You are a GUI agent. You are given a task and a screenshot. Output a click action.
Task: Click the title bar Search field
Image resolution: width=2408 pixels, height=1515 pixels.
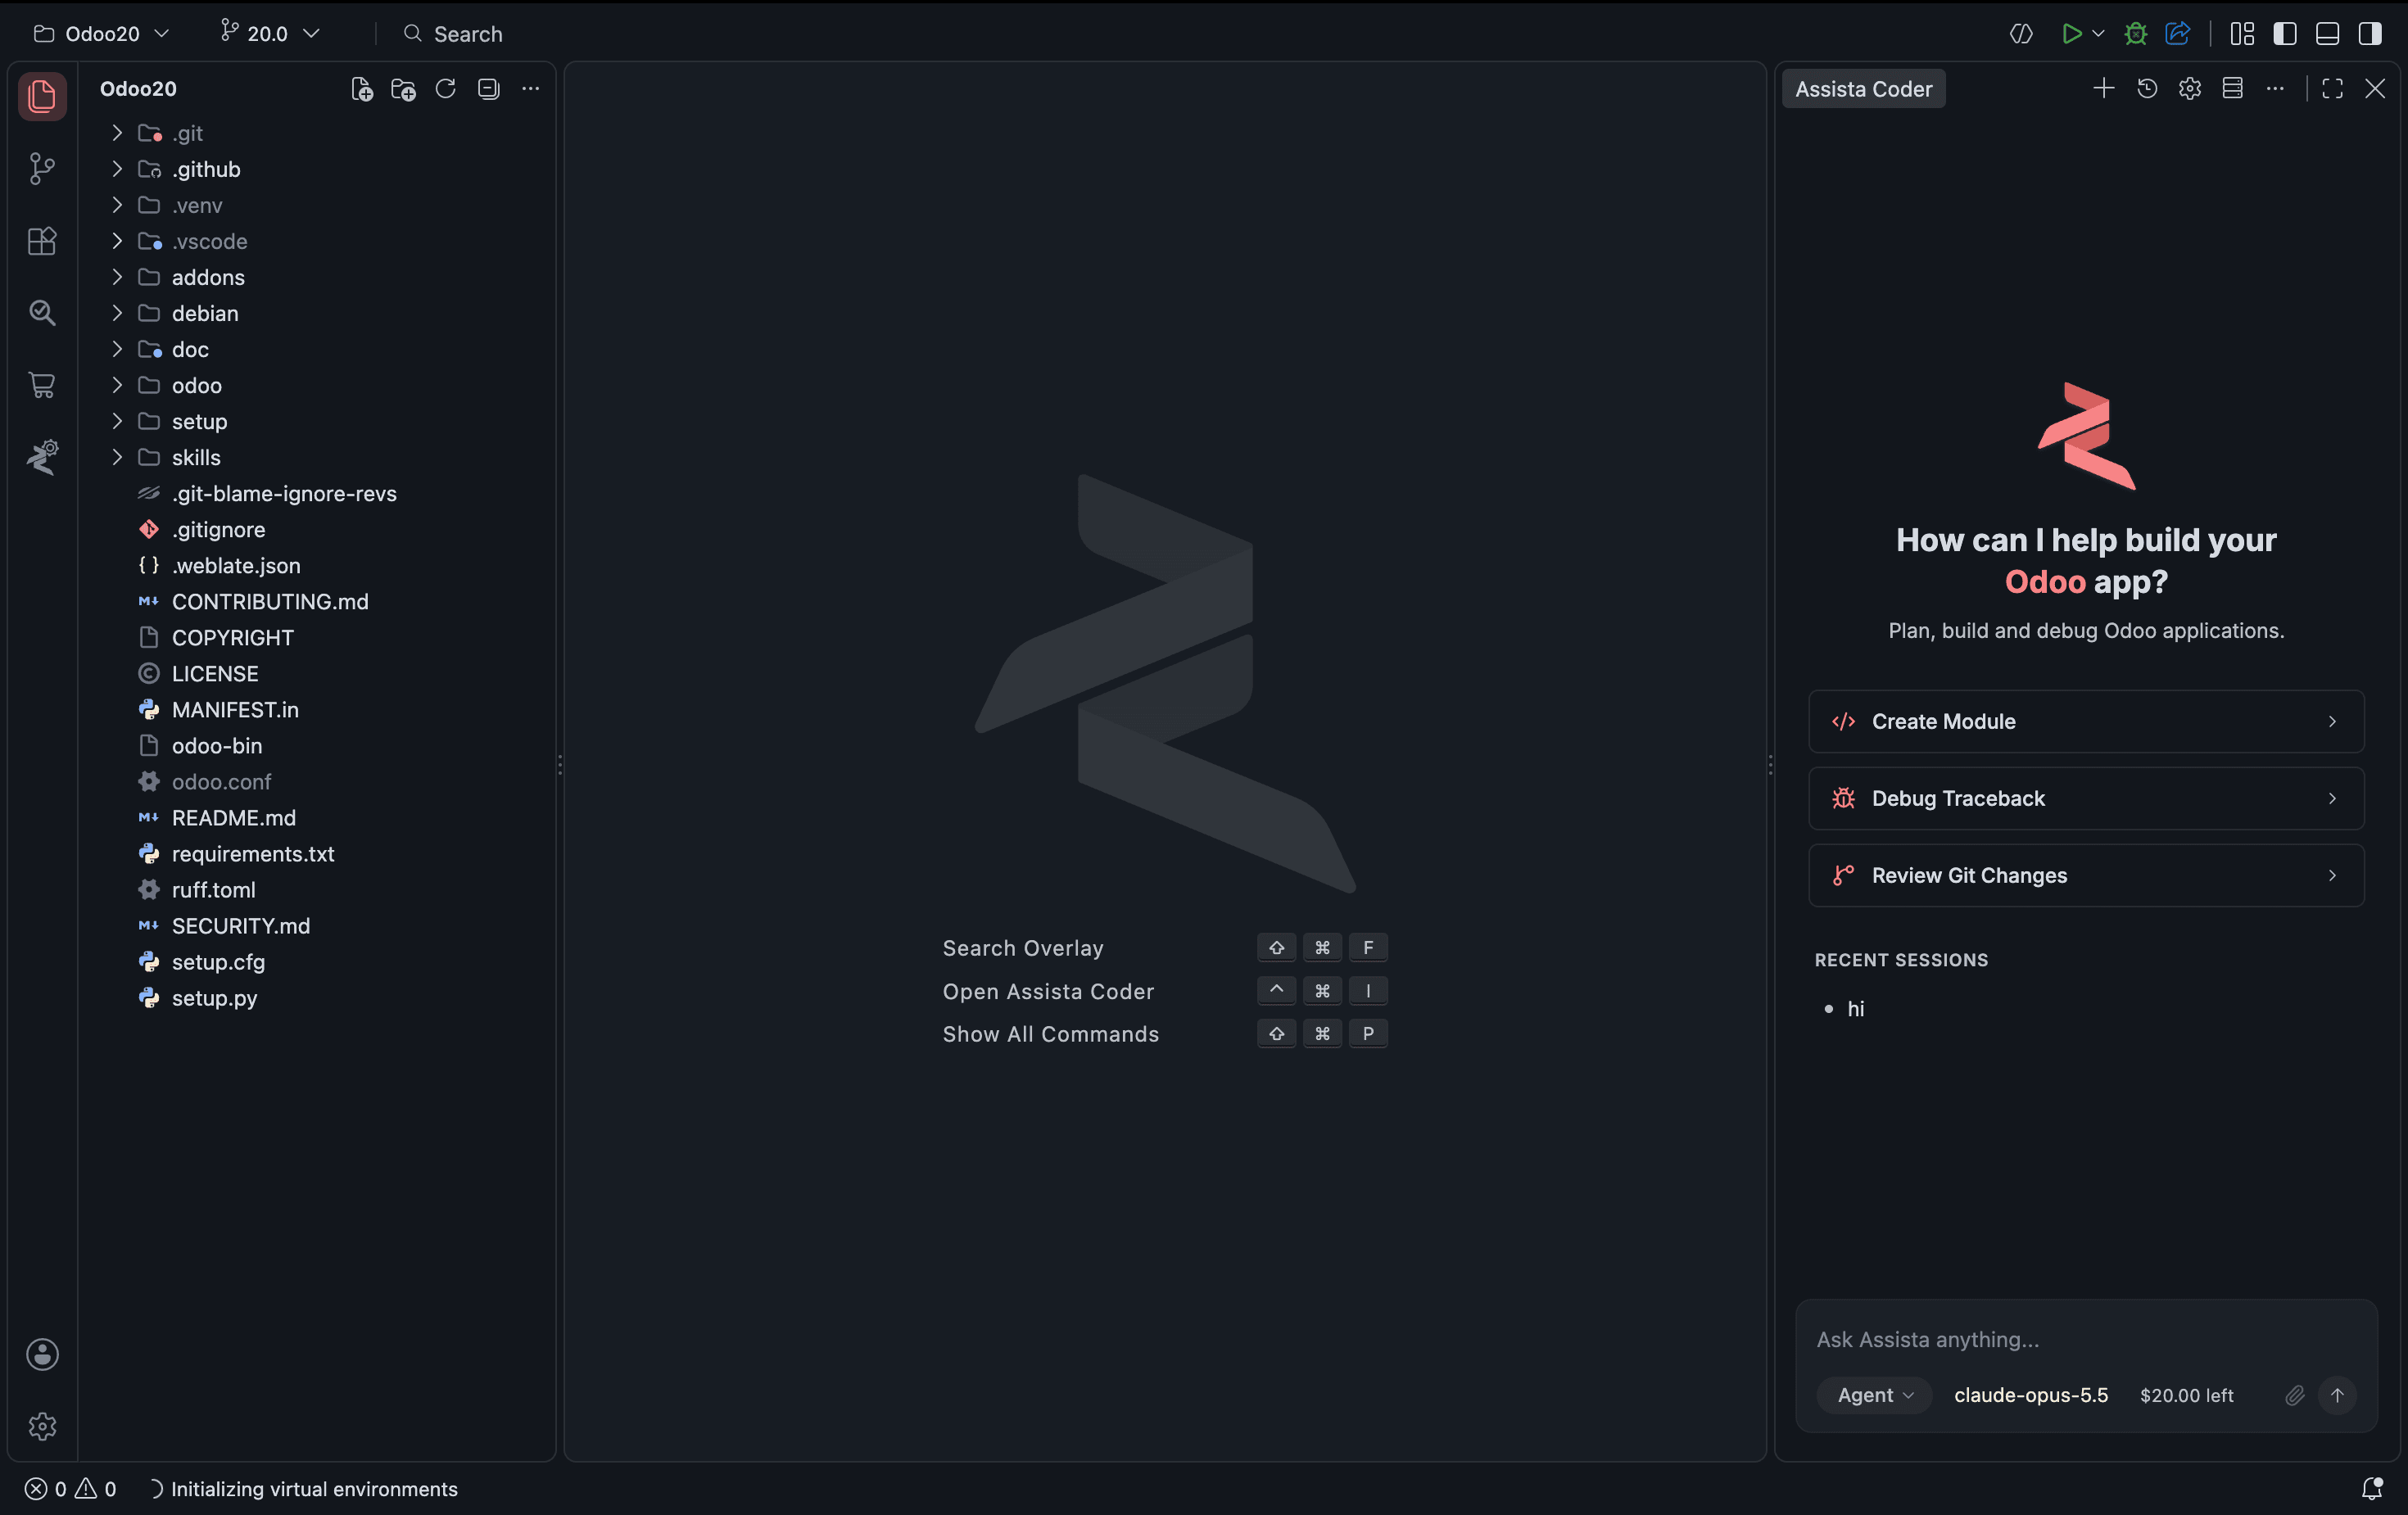click(x=453, y=34)
